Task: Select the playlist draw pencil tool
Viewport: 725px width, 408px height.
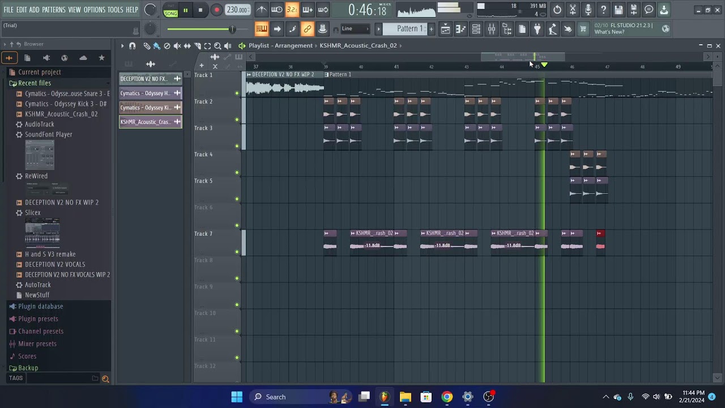Action: [x=147, y=46]
